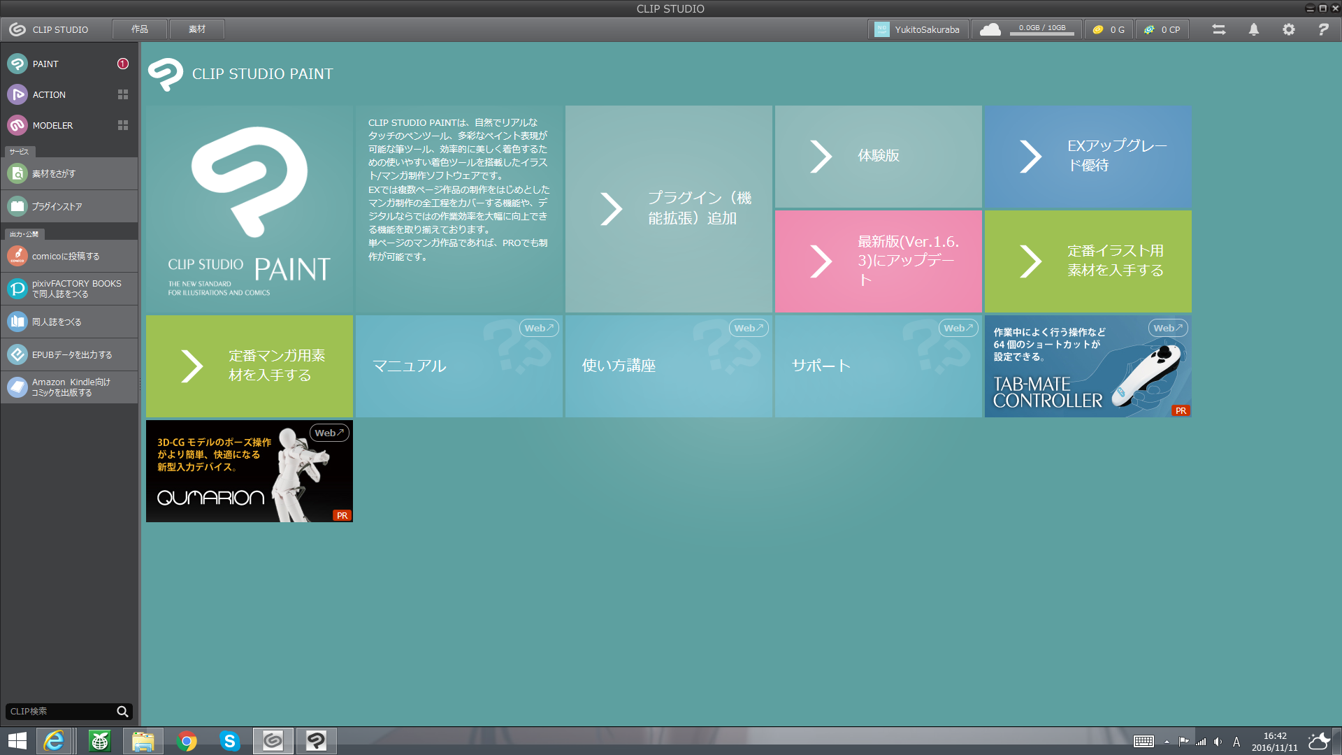Open the ACTION app in sidebar

click(x=56, y=94)
